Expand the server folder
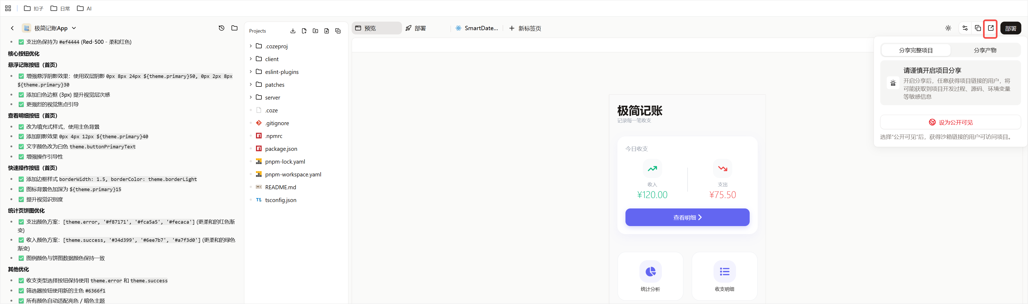The height and width of the screenshot is (304, 1028). tap(250, 97)
